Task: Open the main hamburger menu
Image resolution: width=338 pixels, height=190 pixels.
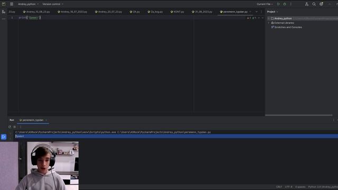Action: [12, 4]
